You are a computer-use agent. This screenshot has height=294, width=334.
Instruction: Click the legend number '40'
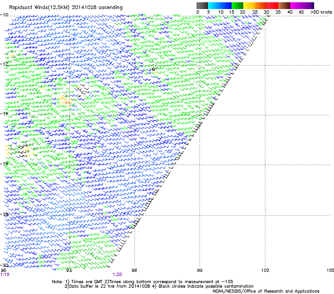click(x=290, y=12)
